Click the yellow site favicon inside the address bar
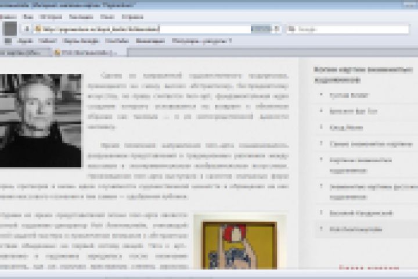Viewport: 418px width, 279px height. coord(38,28)
